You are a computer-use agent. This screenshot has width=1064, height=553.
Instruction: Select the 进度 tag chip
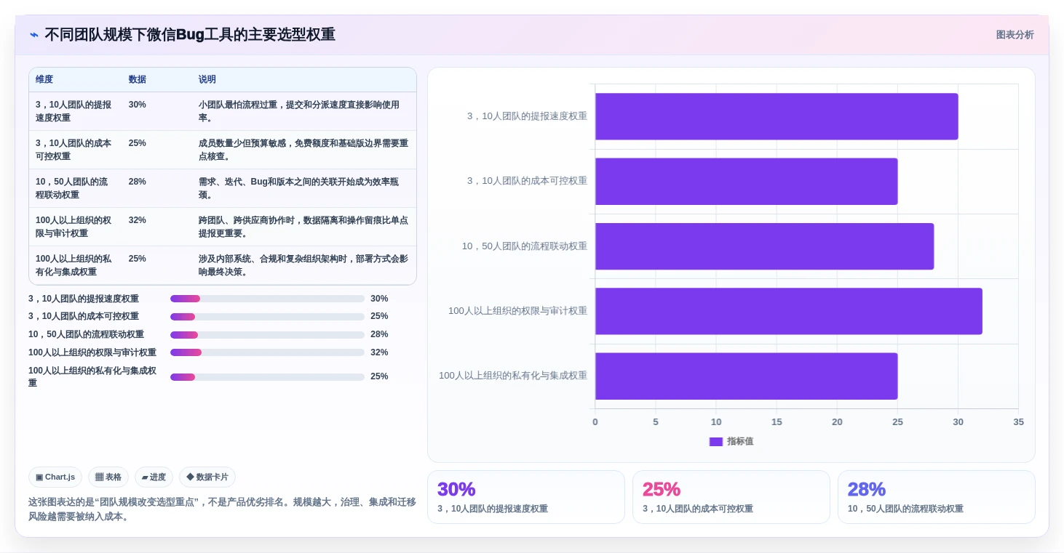click(154, 477)
